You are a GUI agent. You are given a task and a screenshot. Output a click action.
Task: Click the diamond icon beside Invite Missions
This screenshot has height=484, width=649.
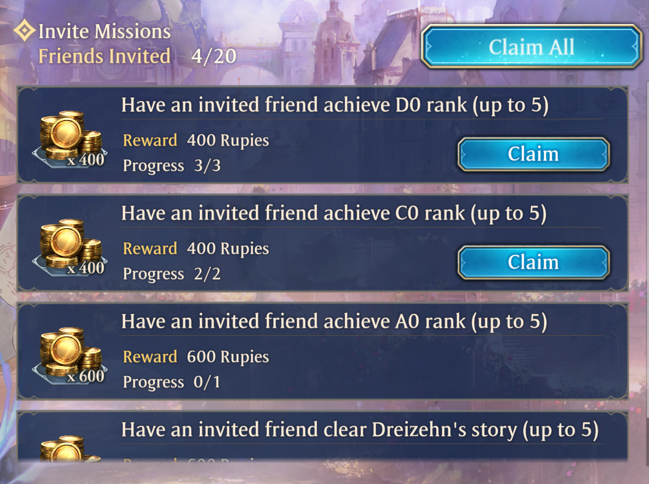click(x=25, y=31)
